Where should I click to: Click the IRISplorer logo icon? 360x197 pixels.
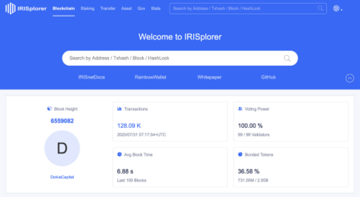click(x=11, y=9)
